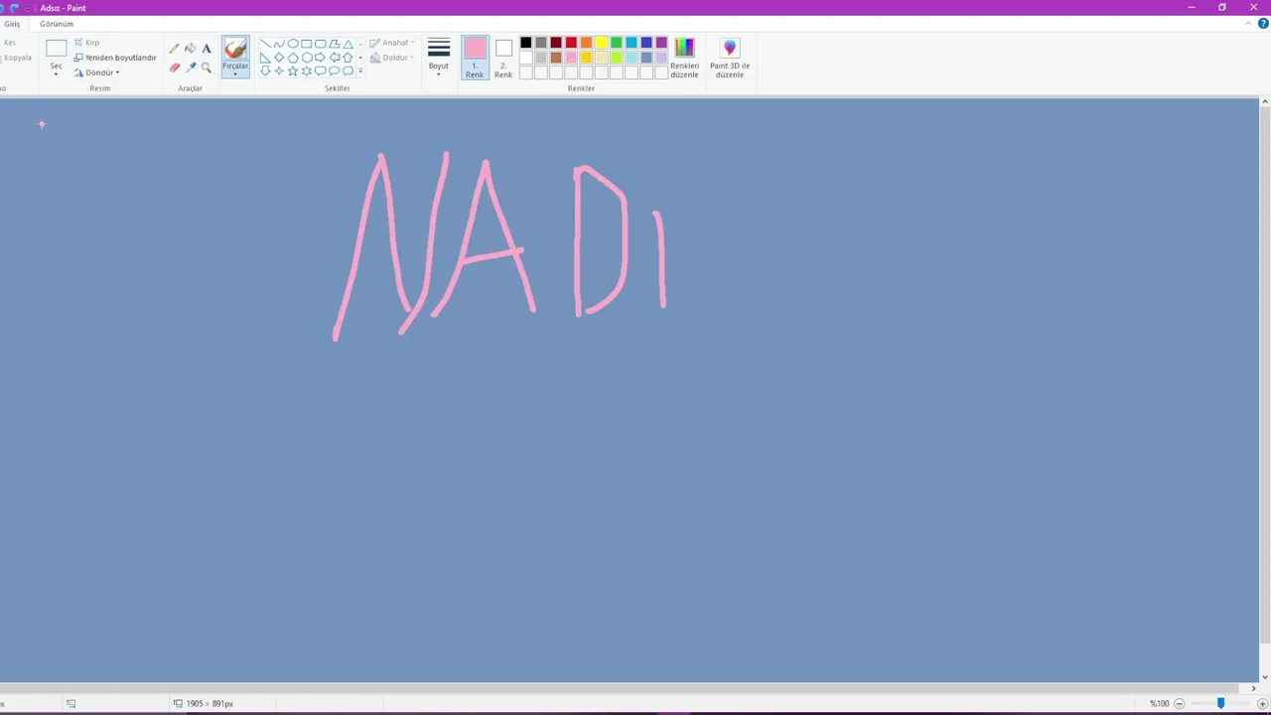The width and height of the screenshot is (1271, 715).
Task: Select the pentagon shape
Action: click(293, 58)
